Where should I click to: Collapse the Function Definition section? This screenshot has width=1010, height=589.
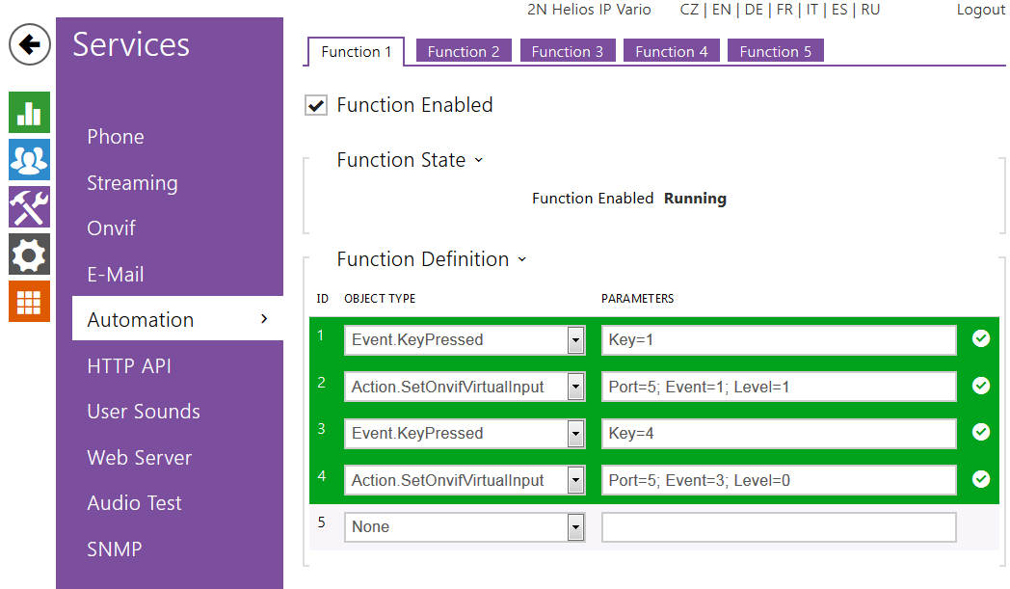[x=522, y=259]
